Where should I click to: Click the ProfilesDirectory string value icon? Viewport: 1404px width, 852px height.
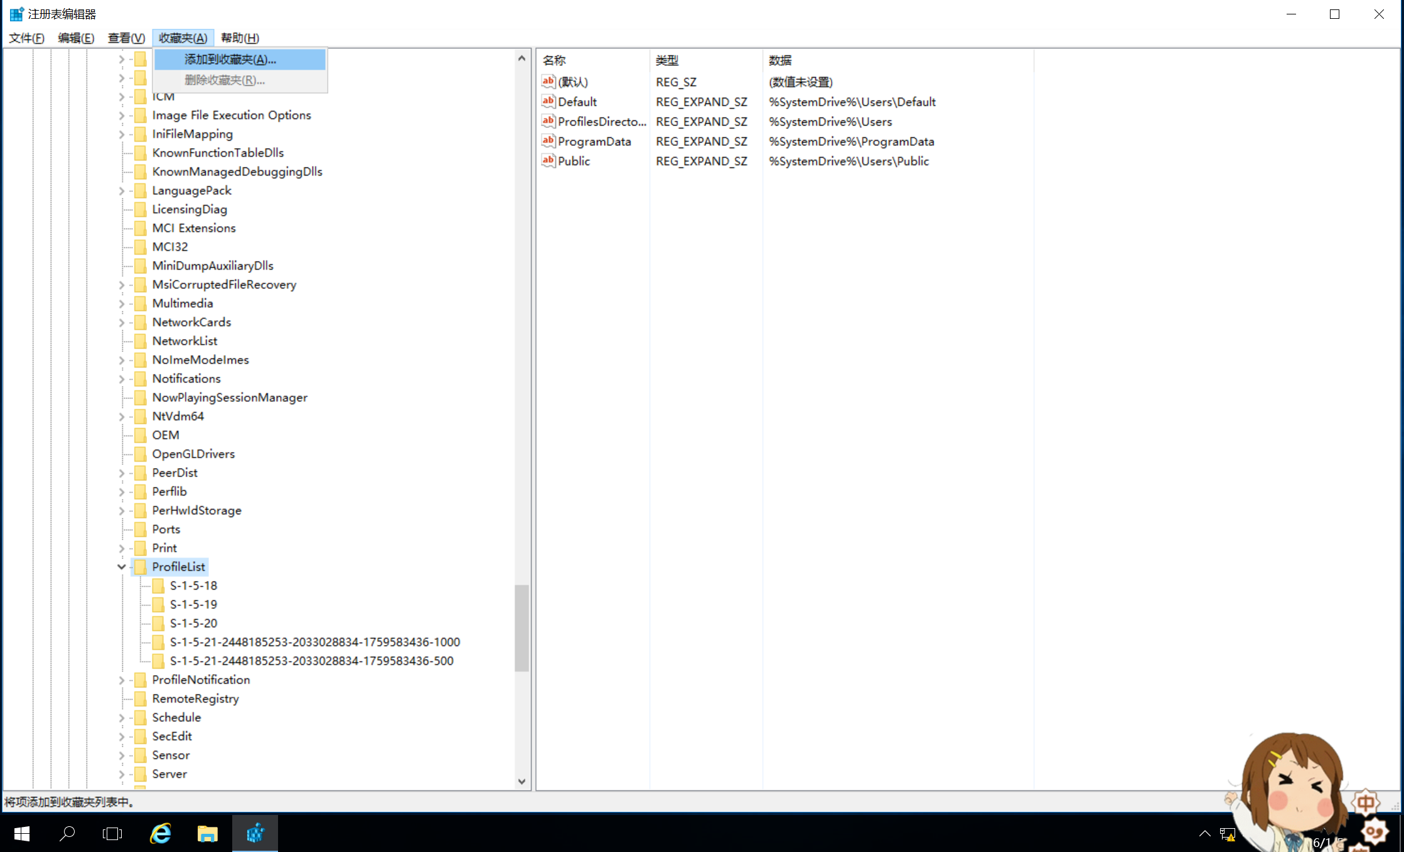pyautogui.click(x=548, y=121)
